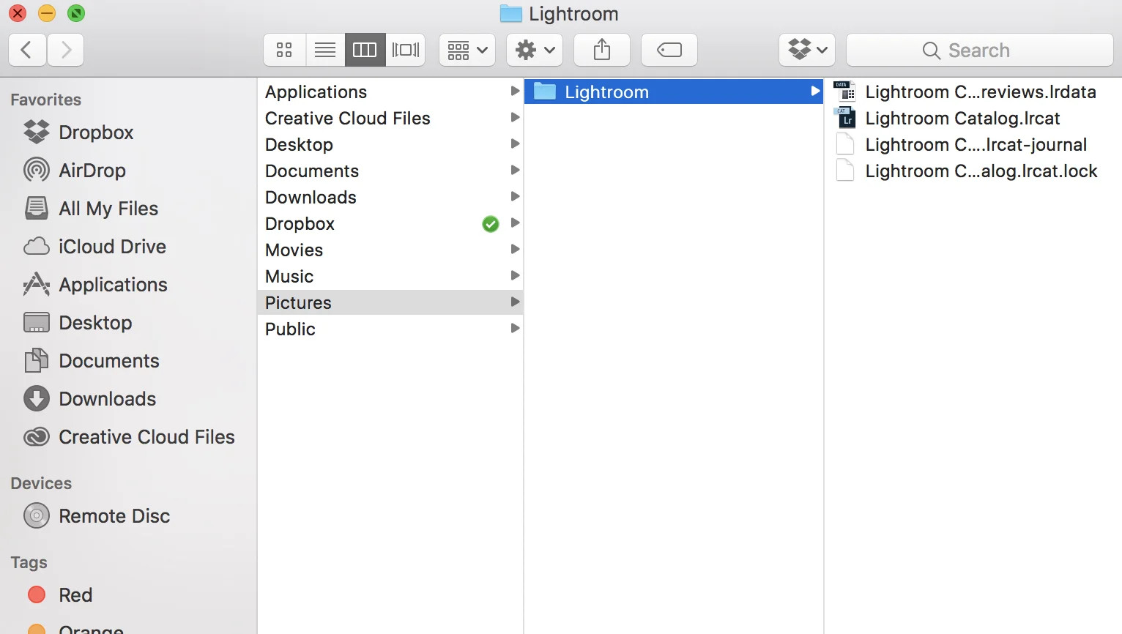Select the Lightroom folder row
1122x634 pixels.
pyautogui.click(x=674, y=92)
